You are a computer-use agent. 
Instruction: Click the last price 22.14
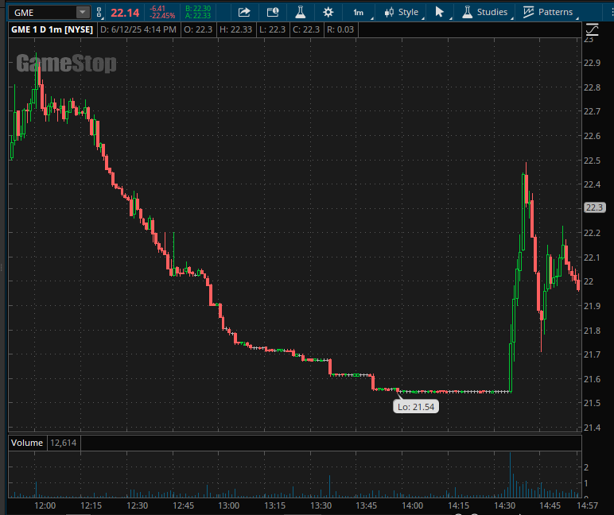(125, 13)
